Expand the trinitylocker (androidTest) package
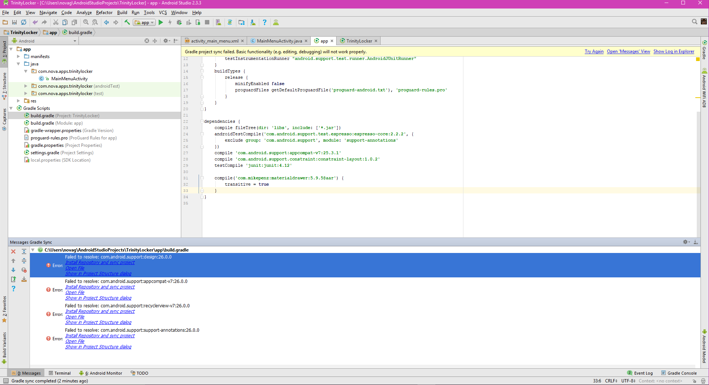This screenshot has height=385, width=709. coord(26,86)
